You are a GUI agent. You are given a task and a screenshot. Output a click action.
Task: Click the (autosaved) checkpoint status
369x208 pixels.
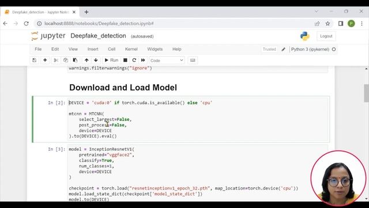[142, 36]
